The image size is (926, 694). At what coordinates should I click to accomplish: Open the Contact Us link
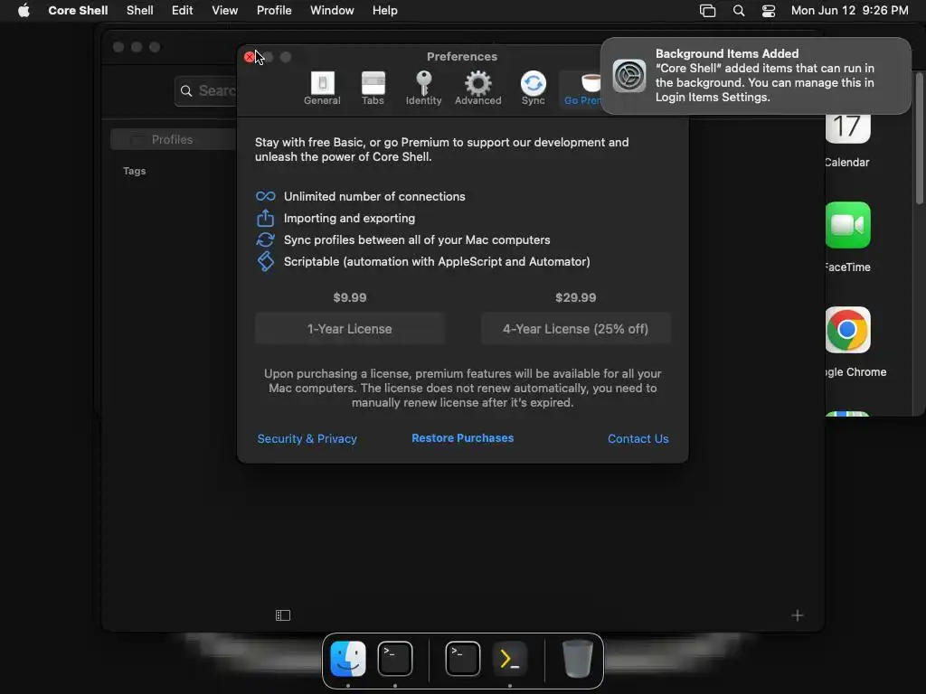coord(638,438)
